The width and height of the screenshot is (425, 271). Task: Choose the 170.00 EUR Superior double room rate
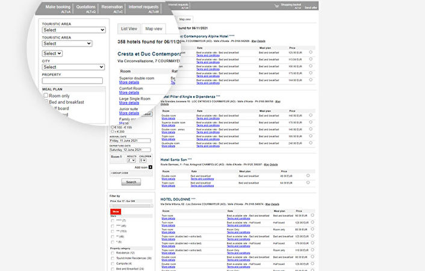311,122
